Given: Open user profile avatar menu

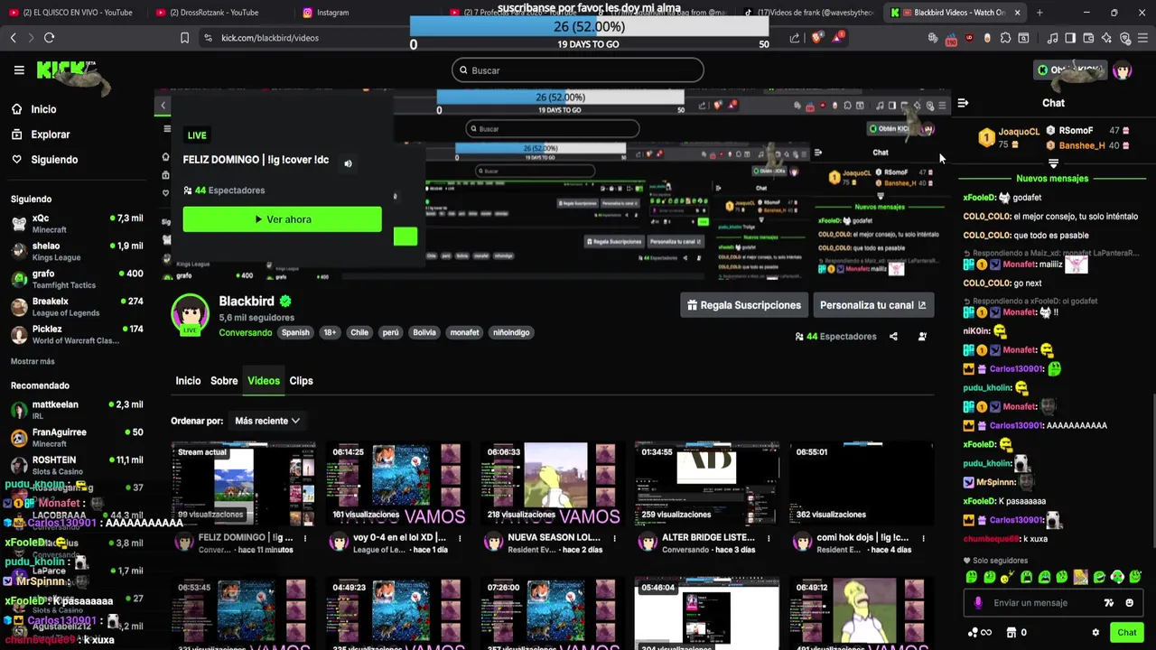Looking at the screenshot, I should pos(1122,70).
